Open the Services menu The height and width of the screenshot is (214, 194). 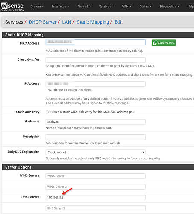point(106,6)
